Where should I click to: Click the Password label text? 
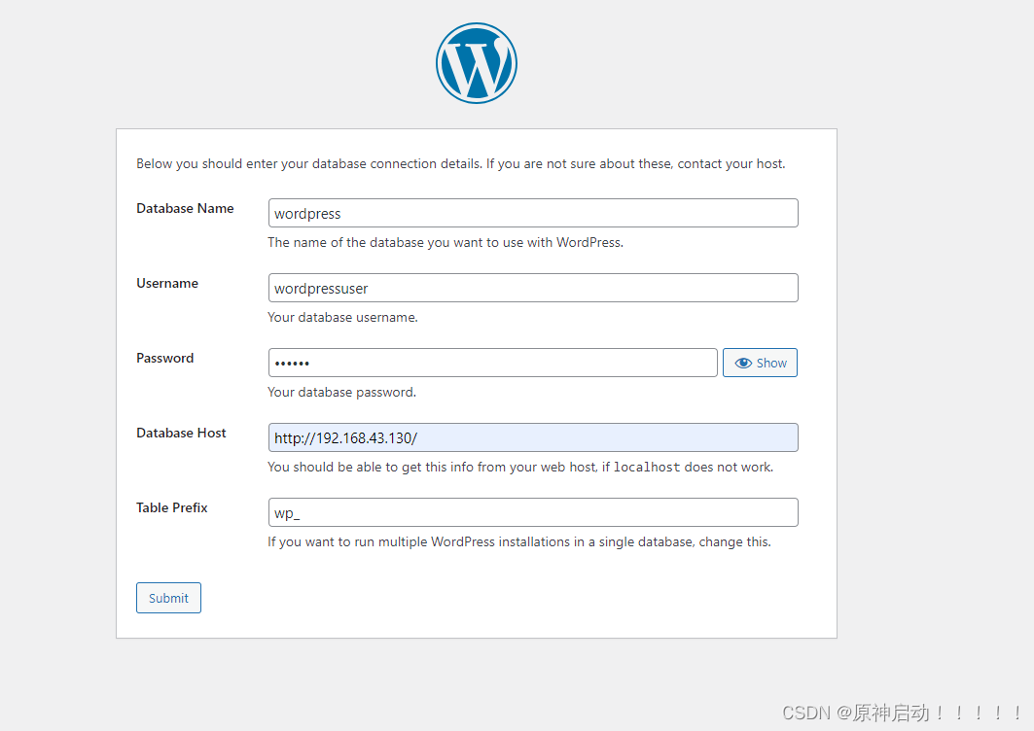tap(164, 358)
